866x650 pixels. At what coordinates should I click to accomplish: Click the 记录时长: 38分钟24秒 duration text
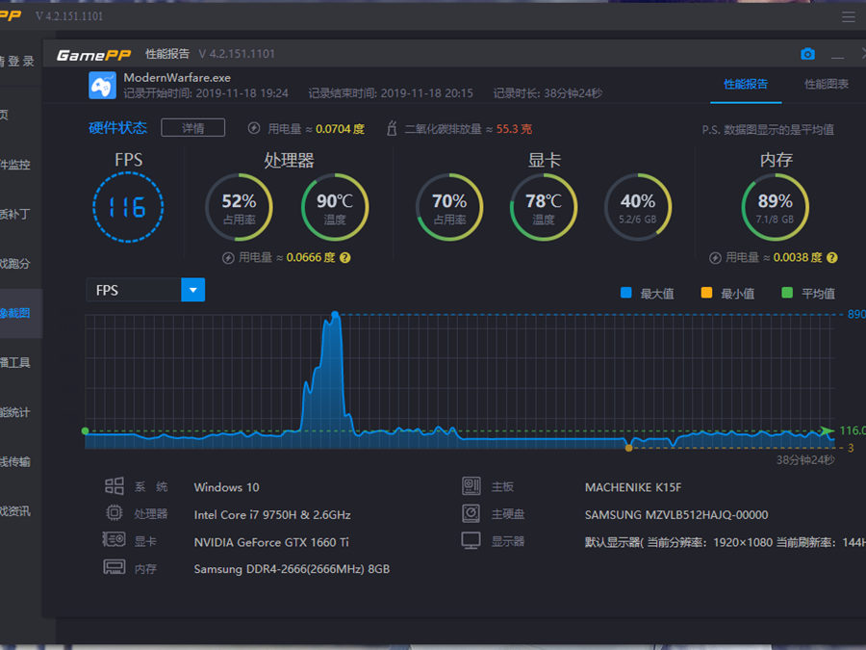(548, 93)
